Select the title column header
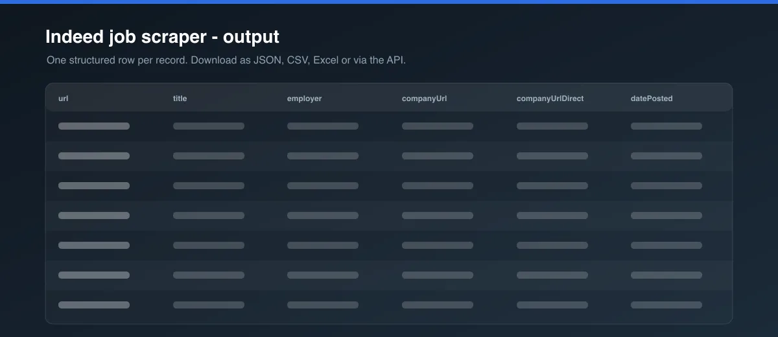Viewport: 778px width, 337px height. (x=180, y=99)
